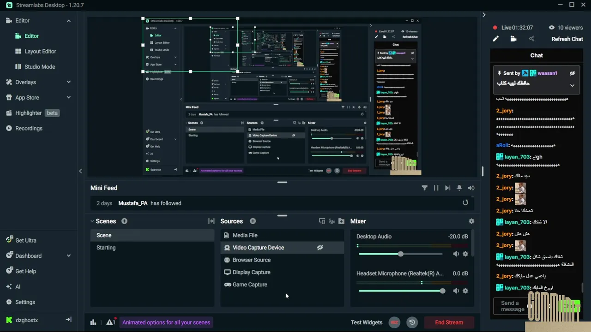Mute the Headset Microphone speaker icon

point(456,291)
